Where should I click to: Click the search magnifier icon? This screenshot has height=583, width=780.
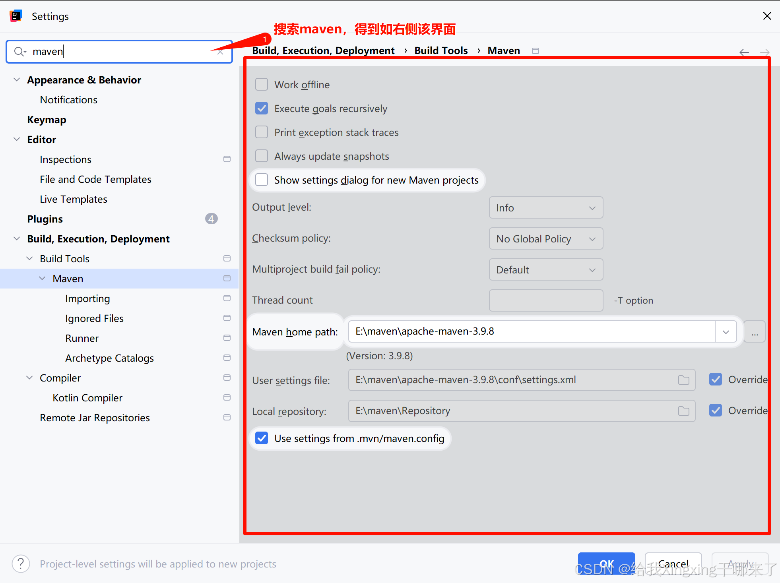[19, 51]
